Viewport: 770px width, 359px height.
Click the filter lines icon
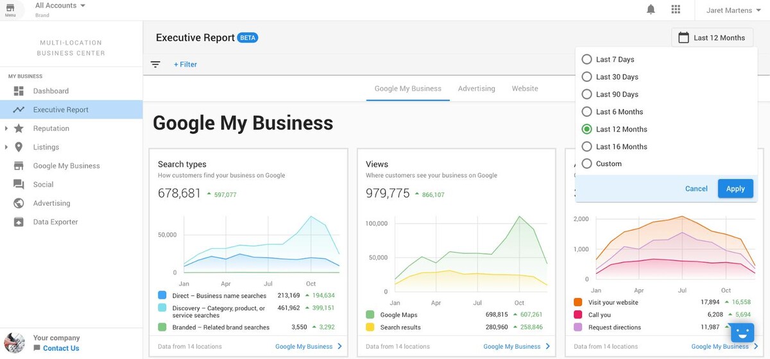(x=155, y=64)
